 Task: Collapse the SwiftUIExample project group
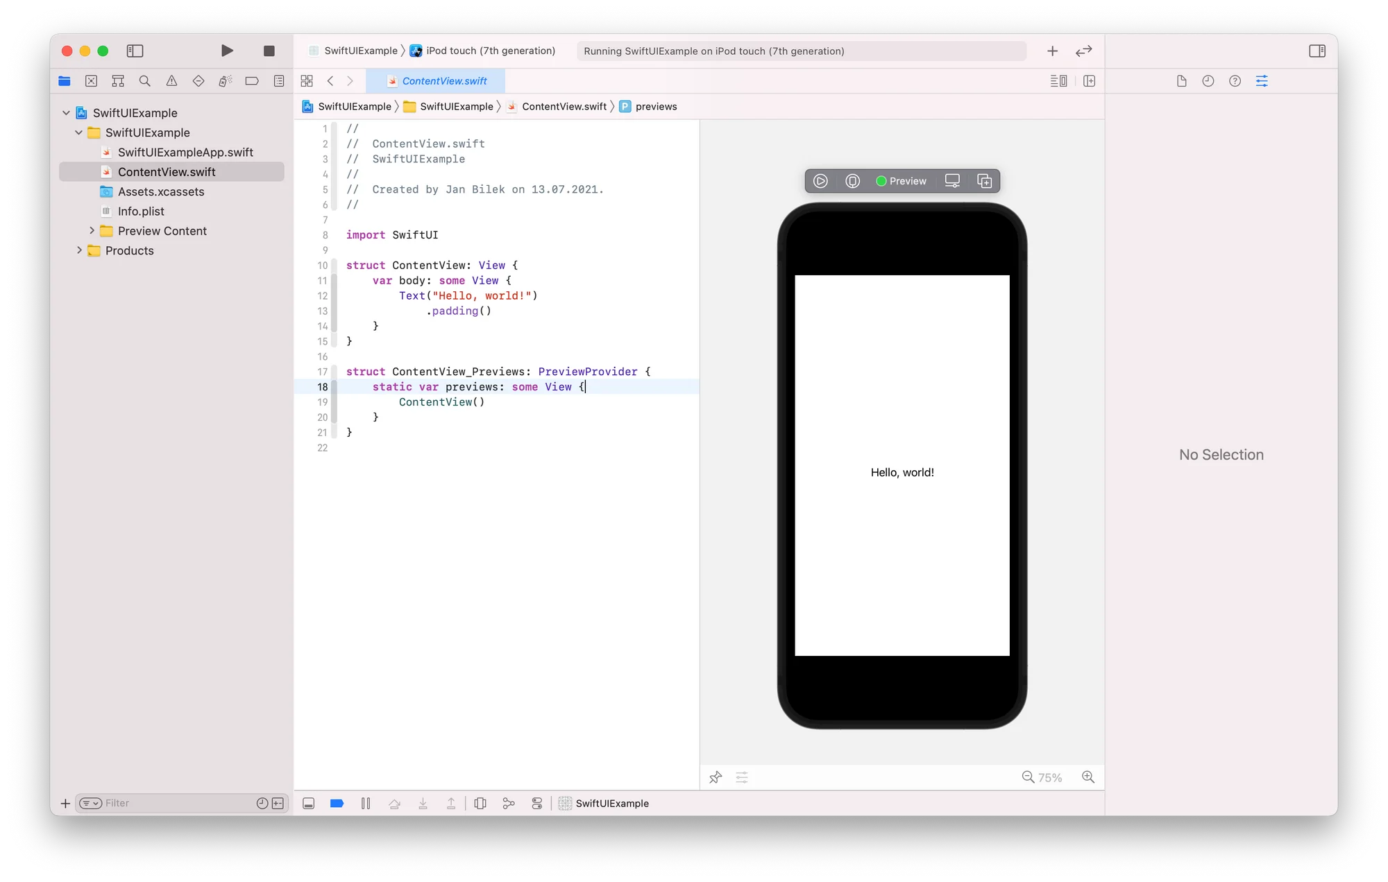(x=65, y=112)
